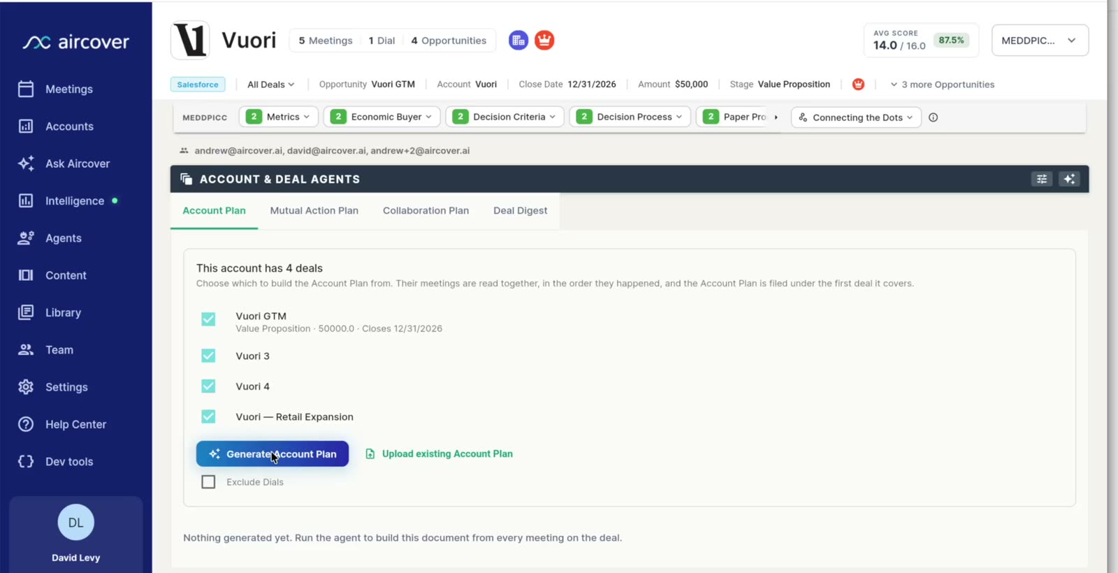Uncheck Vuori — Retail Expansion deal
The width and height of the screenshot is (1118, 573).
[208, 416]
